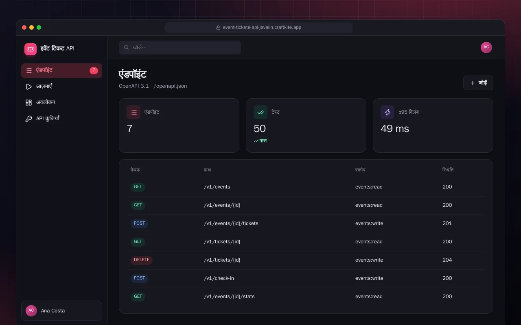Click the POST badge for /v1/events/{id}/tickets
Image resolution: width=521 pixels, height=325 pixels.
(139, 223)
